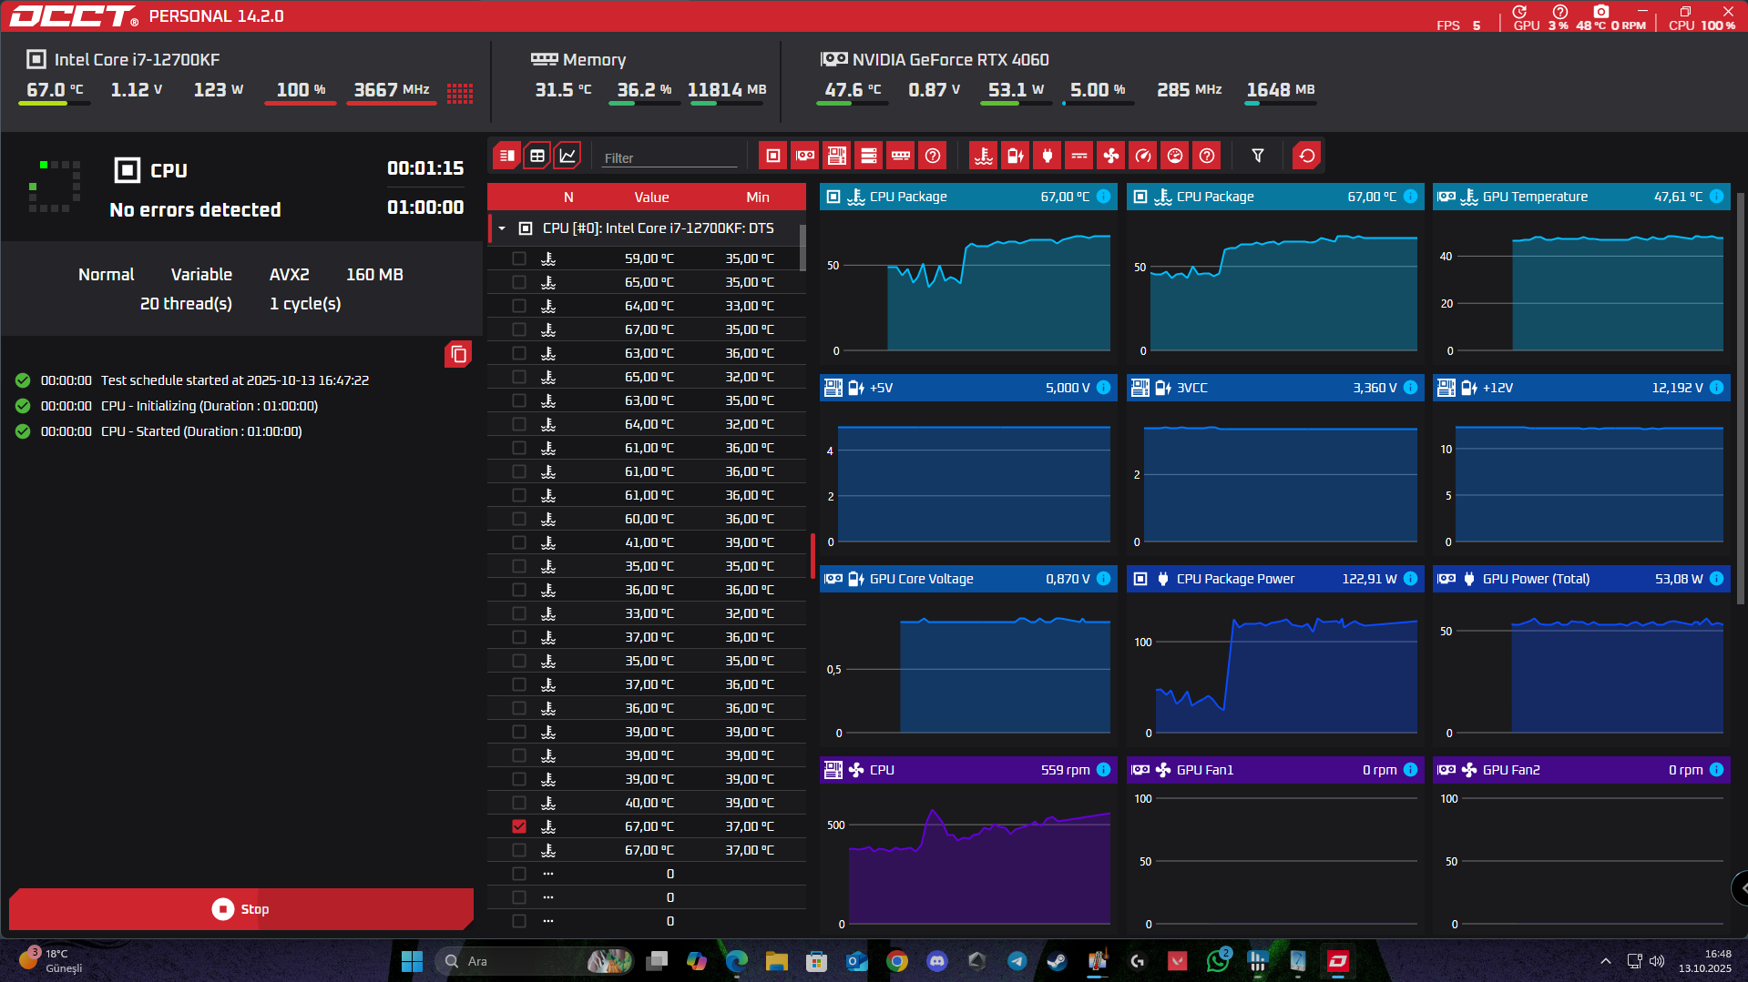1748x982 pixels.
Task: Toggle the motherboard device filter icon
Action: click(x=837, y=156)
